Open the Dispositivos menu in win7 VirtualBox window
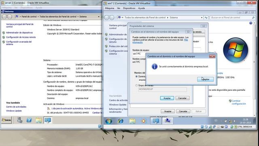 point(129,8)
